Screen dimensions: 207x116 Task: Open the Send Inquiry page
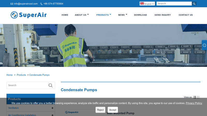[163, 15]
